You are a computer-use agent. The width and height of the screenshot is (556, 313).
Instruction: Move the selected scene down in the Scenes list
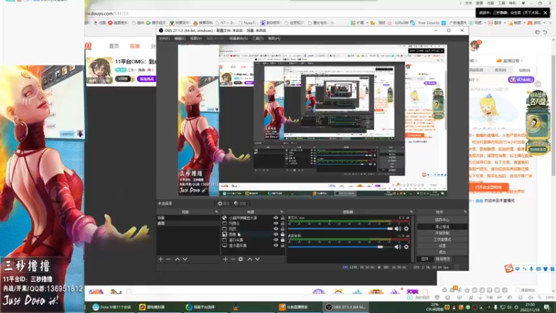(185, 259)
